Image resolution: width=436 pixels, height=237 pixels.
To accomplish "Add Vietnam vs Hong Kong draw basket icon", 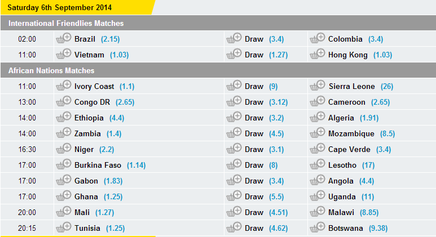I will coord(234,54).
